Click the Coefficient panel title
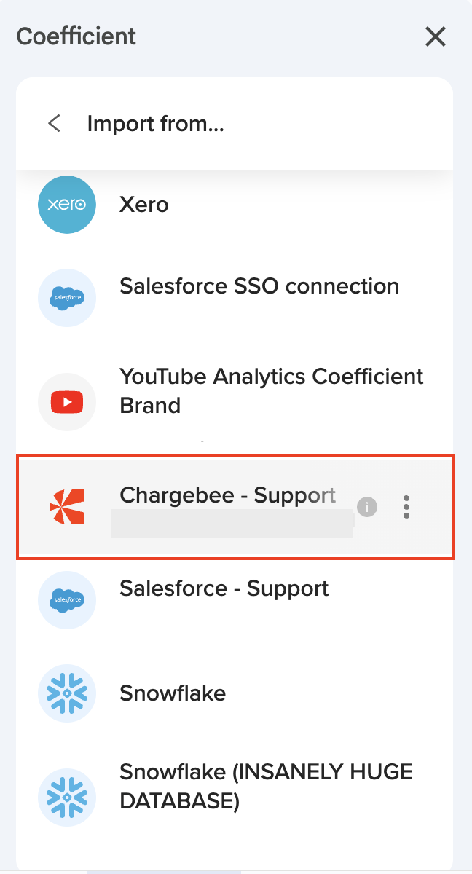 76,36
